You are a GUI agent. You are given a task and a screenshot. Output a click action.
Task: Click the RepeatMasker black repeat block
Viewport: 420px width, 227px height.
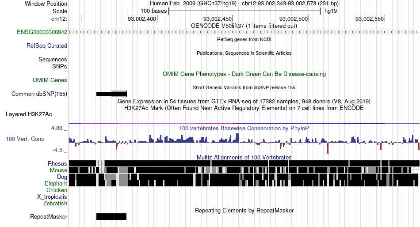click(x=111, y=216)
